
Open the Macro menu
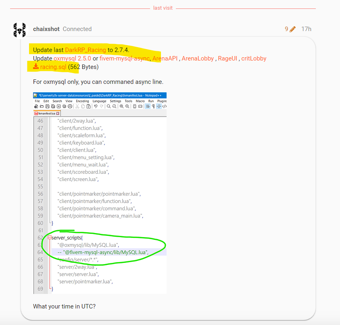coord(140,101)
